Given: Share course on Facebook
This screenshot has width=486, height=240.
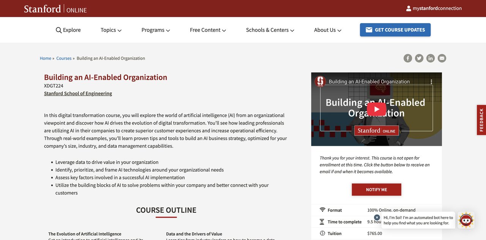Looking at the screenshot, I should point(408,58).
